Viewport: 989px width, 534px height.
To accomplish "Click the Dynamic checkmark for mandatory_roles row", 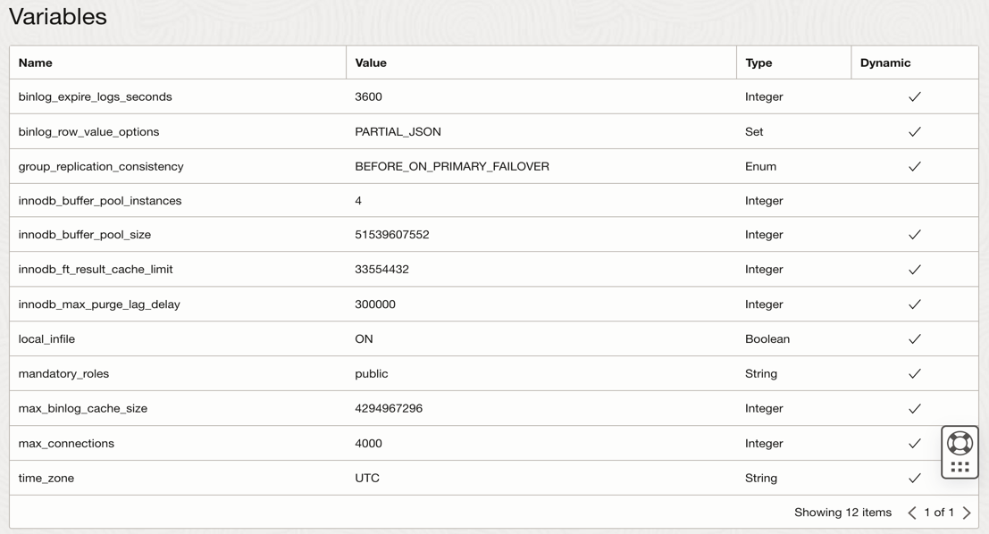I will tap(914, 374).
